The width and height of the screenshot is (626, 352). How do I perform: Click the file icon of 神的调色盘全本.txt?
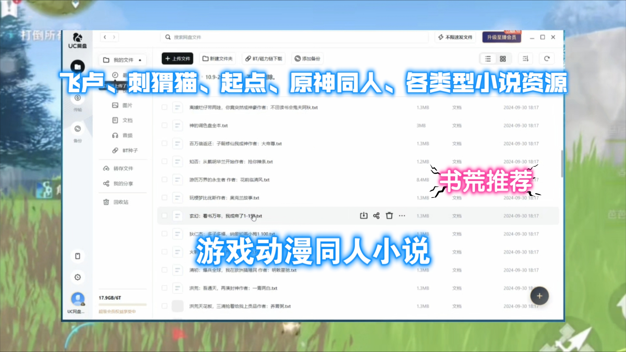click(x=177, y=125)
